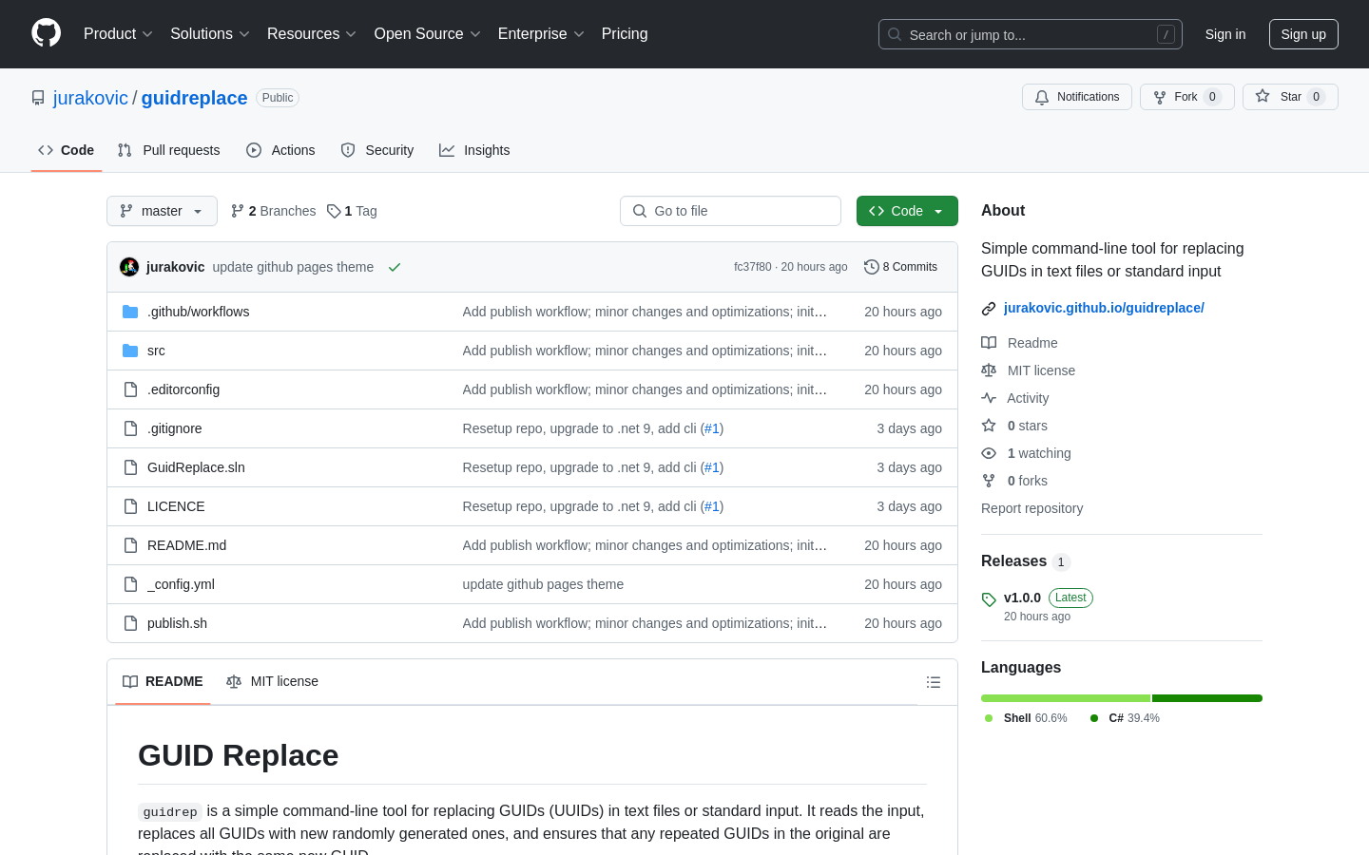The image size is (1369, 855).
Task: Click the C# 39.4% language label
Action: (1125, 718)
